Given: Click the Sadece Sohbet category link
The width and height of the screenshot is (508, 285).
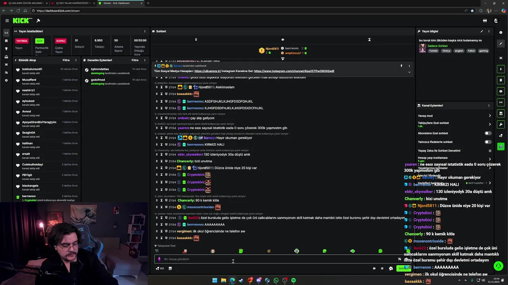Looking at the screenshot, I should [x=437, y=46].
